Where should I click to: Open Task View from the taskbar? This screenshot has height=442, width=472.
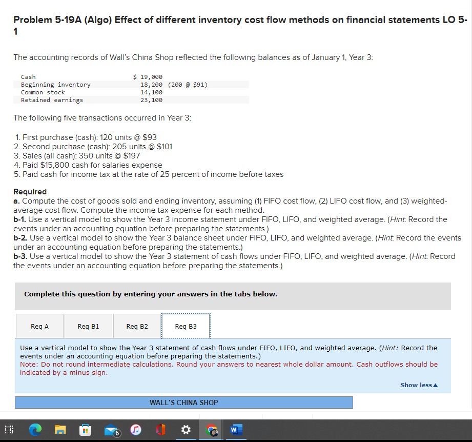pyautogui.click(x=9, y=430)
